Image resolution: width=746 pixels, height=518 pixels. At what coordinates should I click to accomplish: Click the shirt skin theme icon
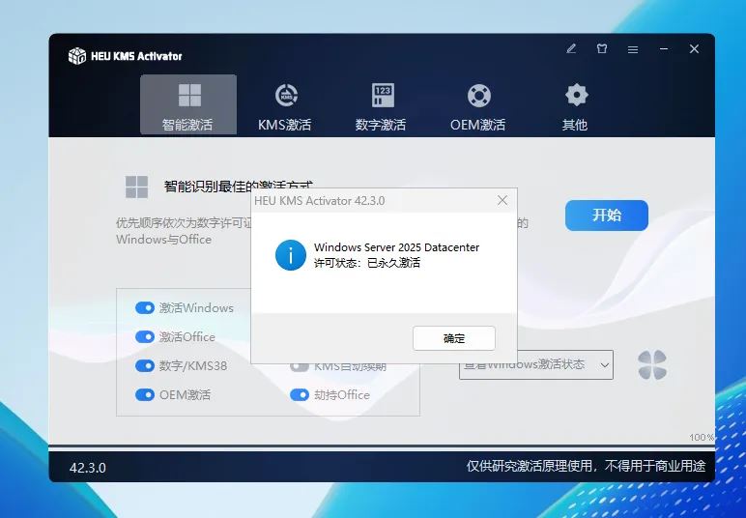coord(602,49)
